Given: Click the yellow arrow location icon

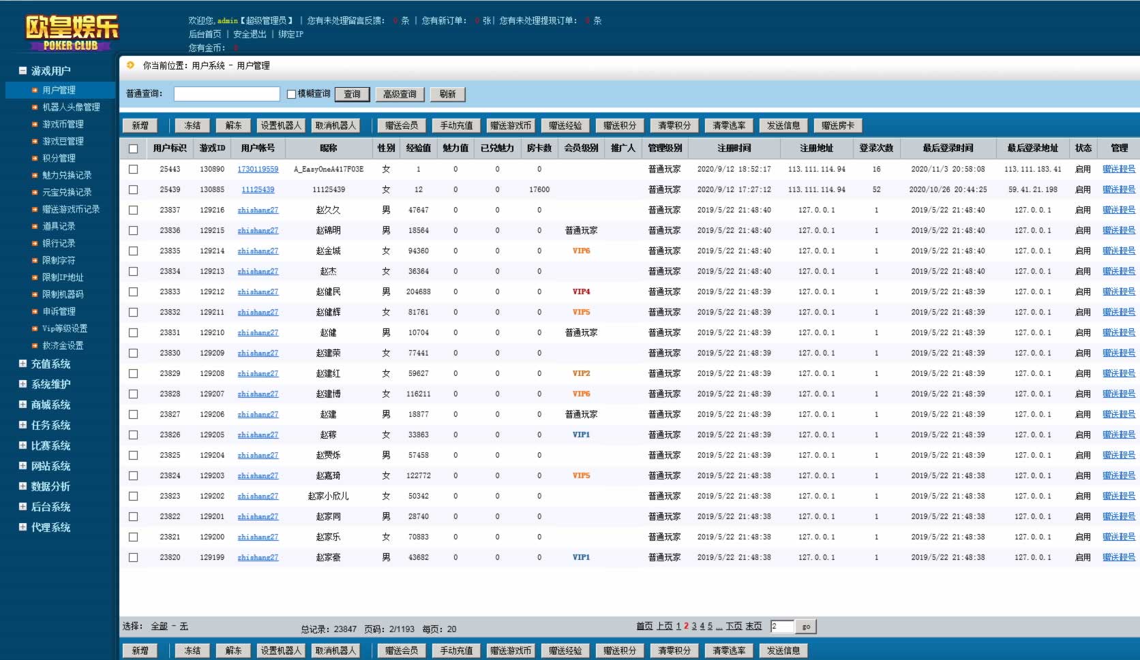Looking at the screenshot, I should point(131,65).
